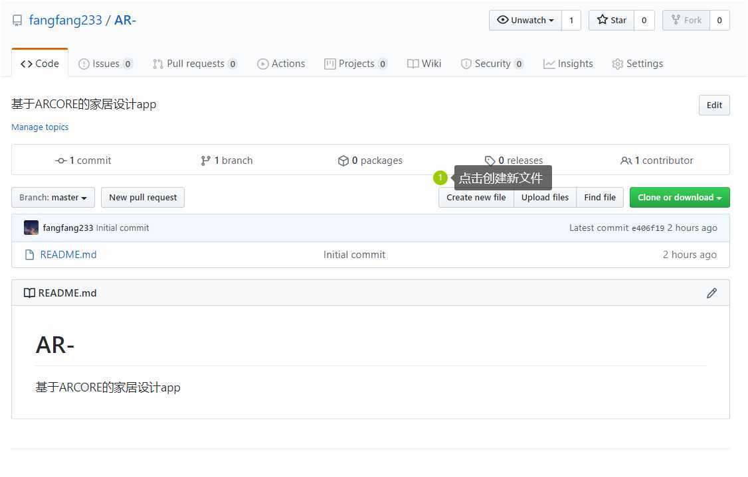The image size is (748, 477).
Task: Click Upload files button
Action: pos(545,197)
